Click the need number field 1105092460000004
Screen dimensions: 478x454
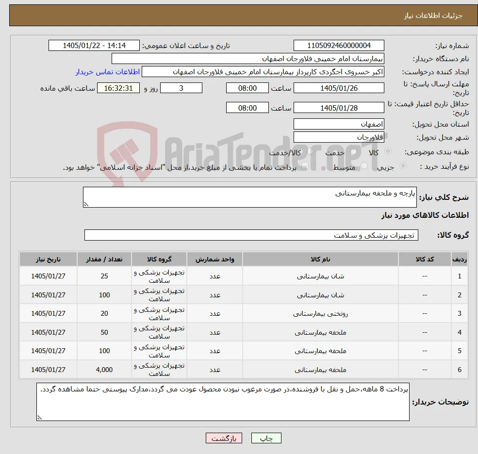[x=339, y=46]
